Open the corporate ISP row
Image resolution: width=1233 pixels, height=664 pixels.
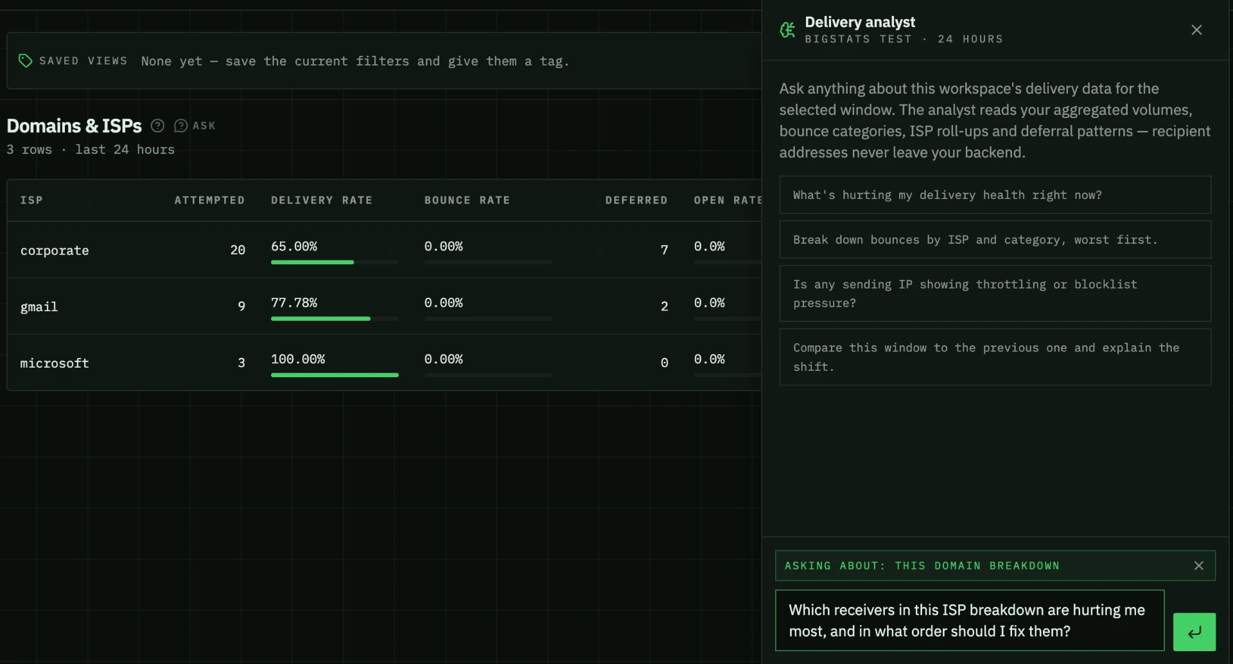click(x=384, y=250)
